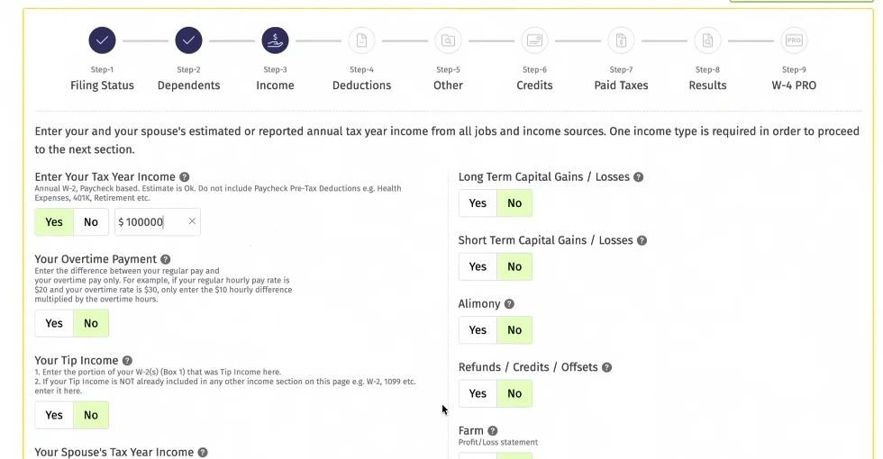Image resolution: width=883 pixels, height=459 pixels.
Task: Show help for Enter Your Tax Year Income
Action: [x=184, y=177]
